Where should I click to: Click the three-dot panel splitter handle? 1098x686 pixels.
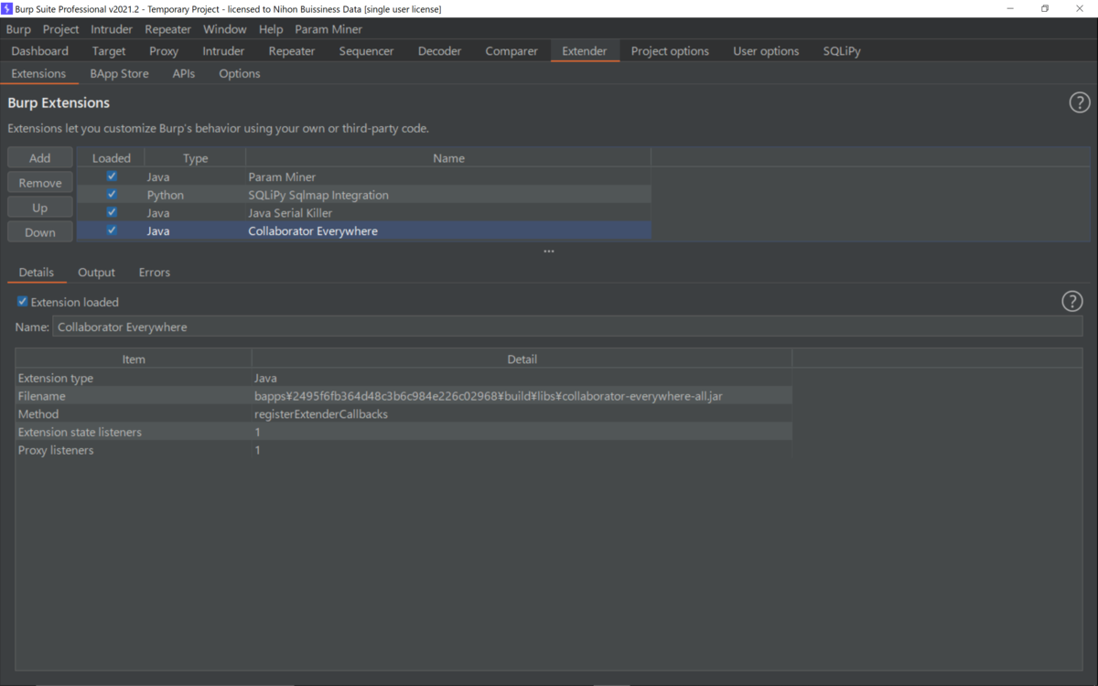point(549,251)
